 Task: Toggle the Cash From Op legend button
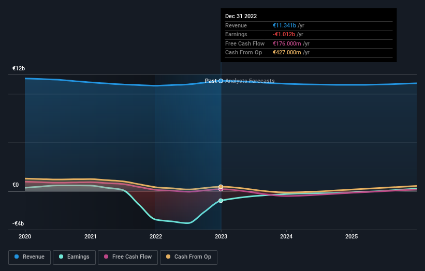tap(188, 257)
